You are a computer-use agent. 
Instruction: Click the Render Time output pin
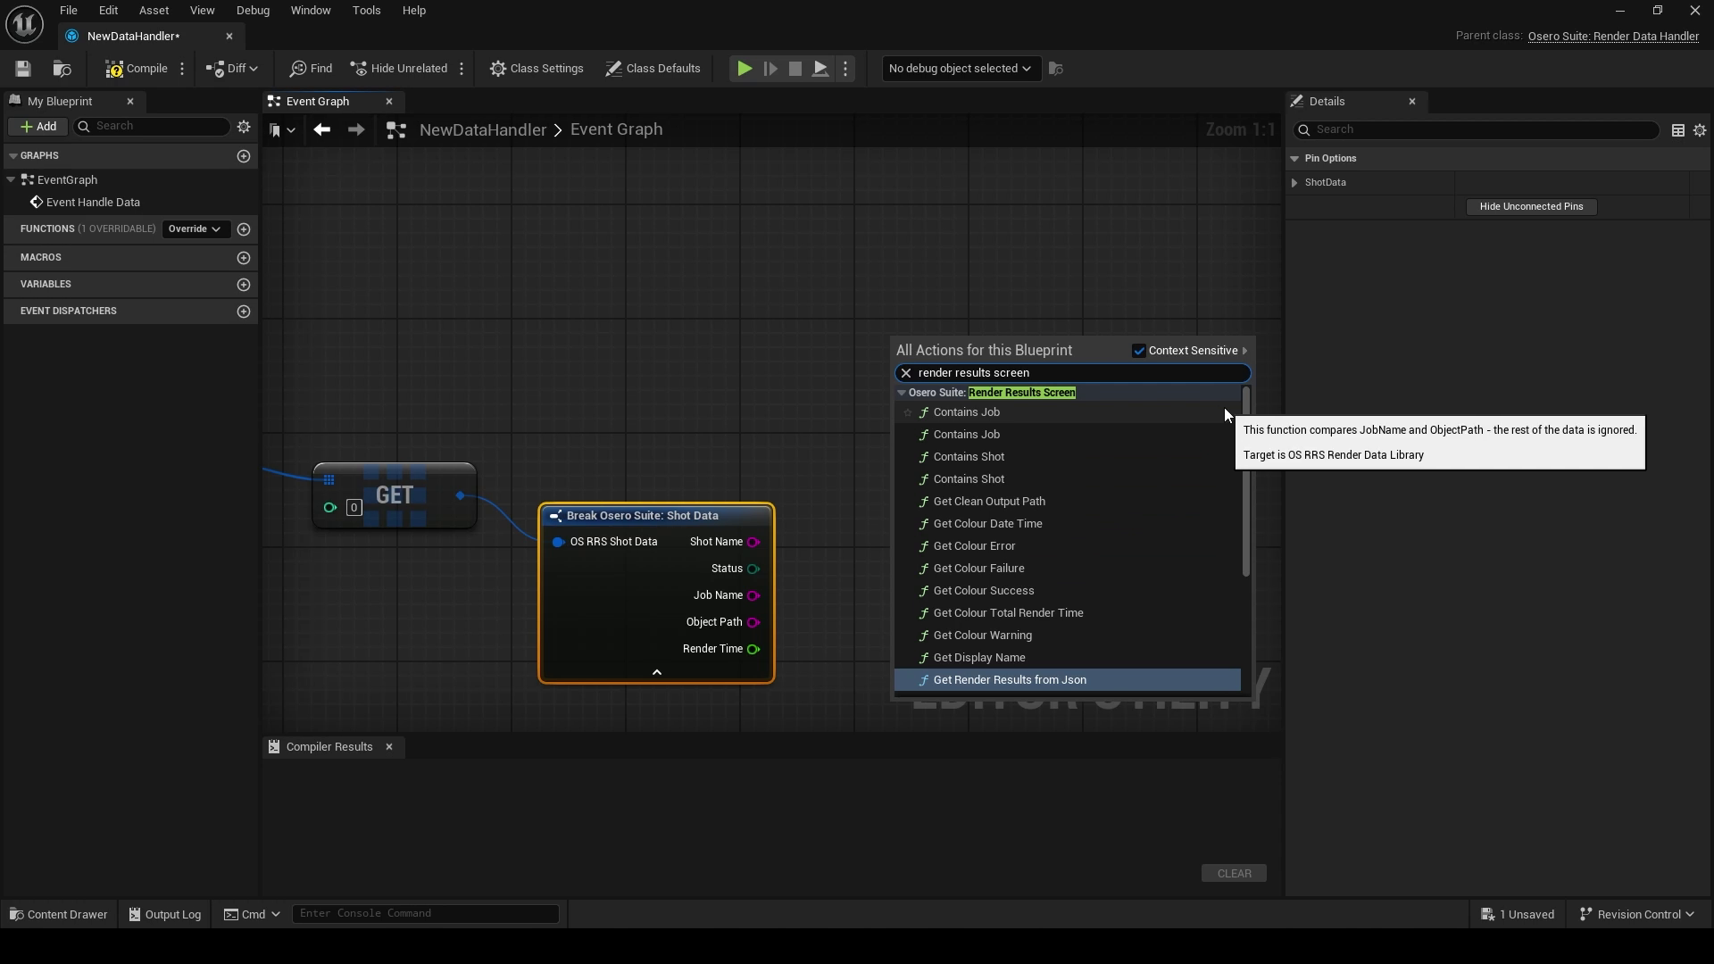point(753,649)
